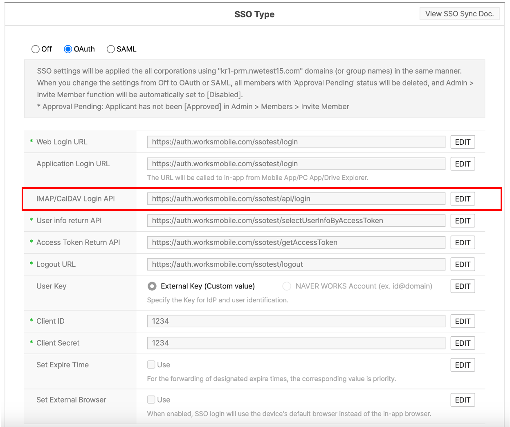Image resolution: width=510 pixels, height=427 pixels.
Task: Edit the IMAP/CalDAV Login API field
Action: (x=463, y=199)
